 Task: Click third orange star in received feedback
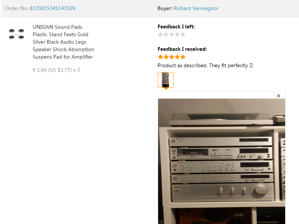pos(172,57)
